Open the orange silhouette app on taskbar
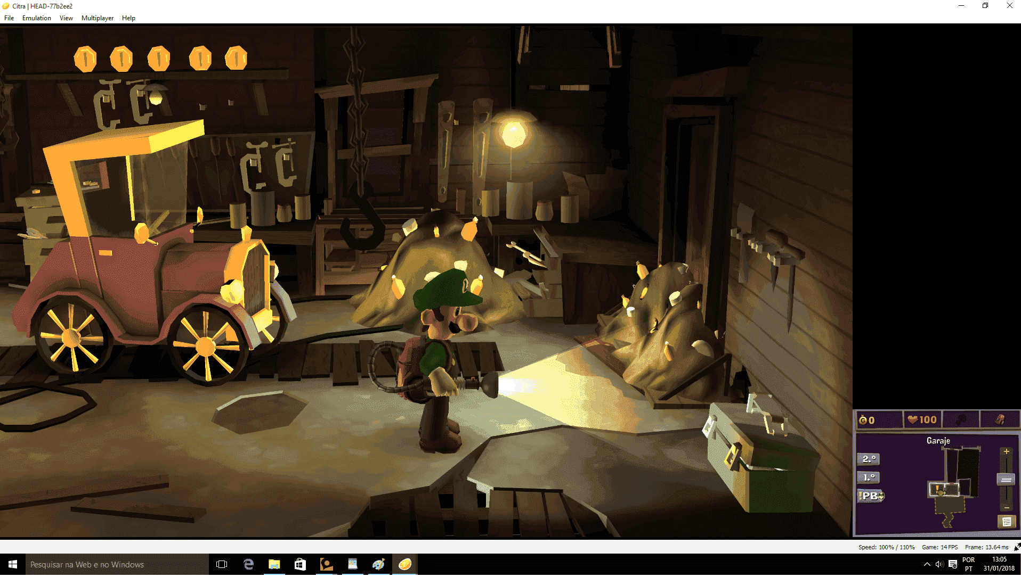This screenshot has height=577, width=1021. (326, 564)
